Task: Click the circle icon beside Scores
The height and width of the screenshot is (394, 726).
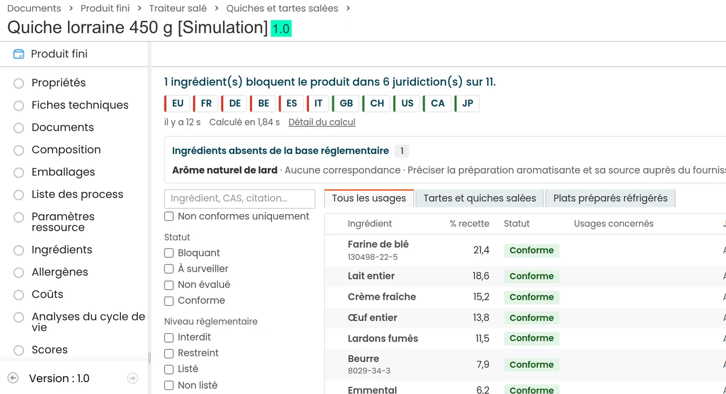Action: [19, 350]
